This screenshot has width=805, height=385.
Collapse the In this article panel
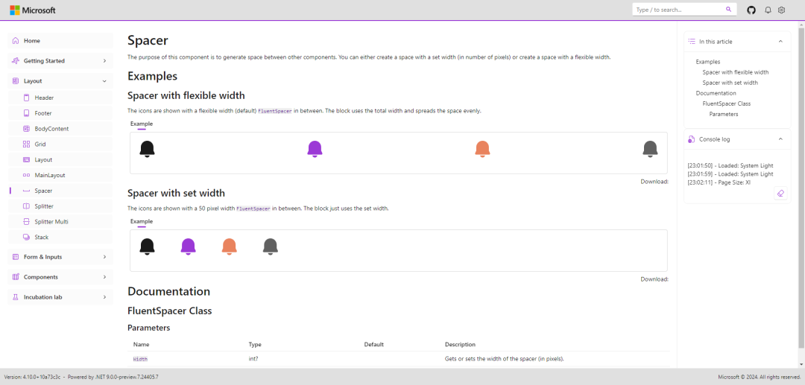tap(780, 42)
